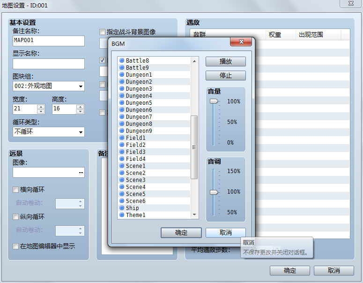Open parallax image browser via ellipsis button
This screenshot has height=283, width=363.
81,173
